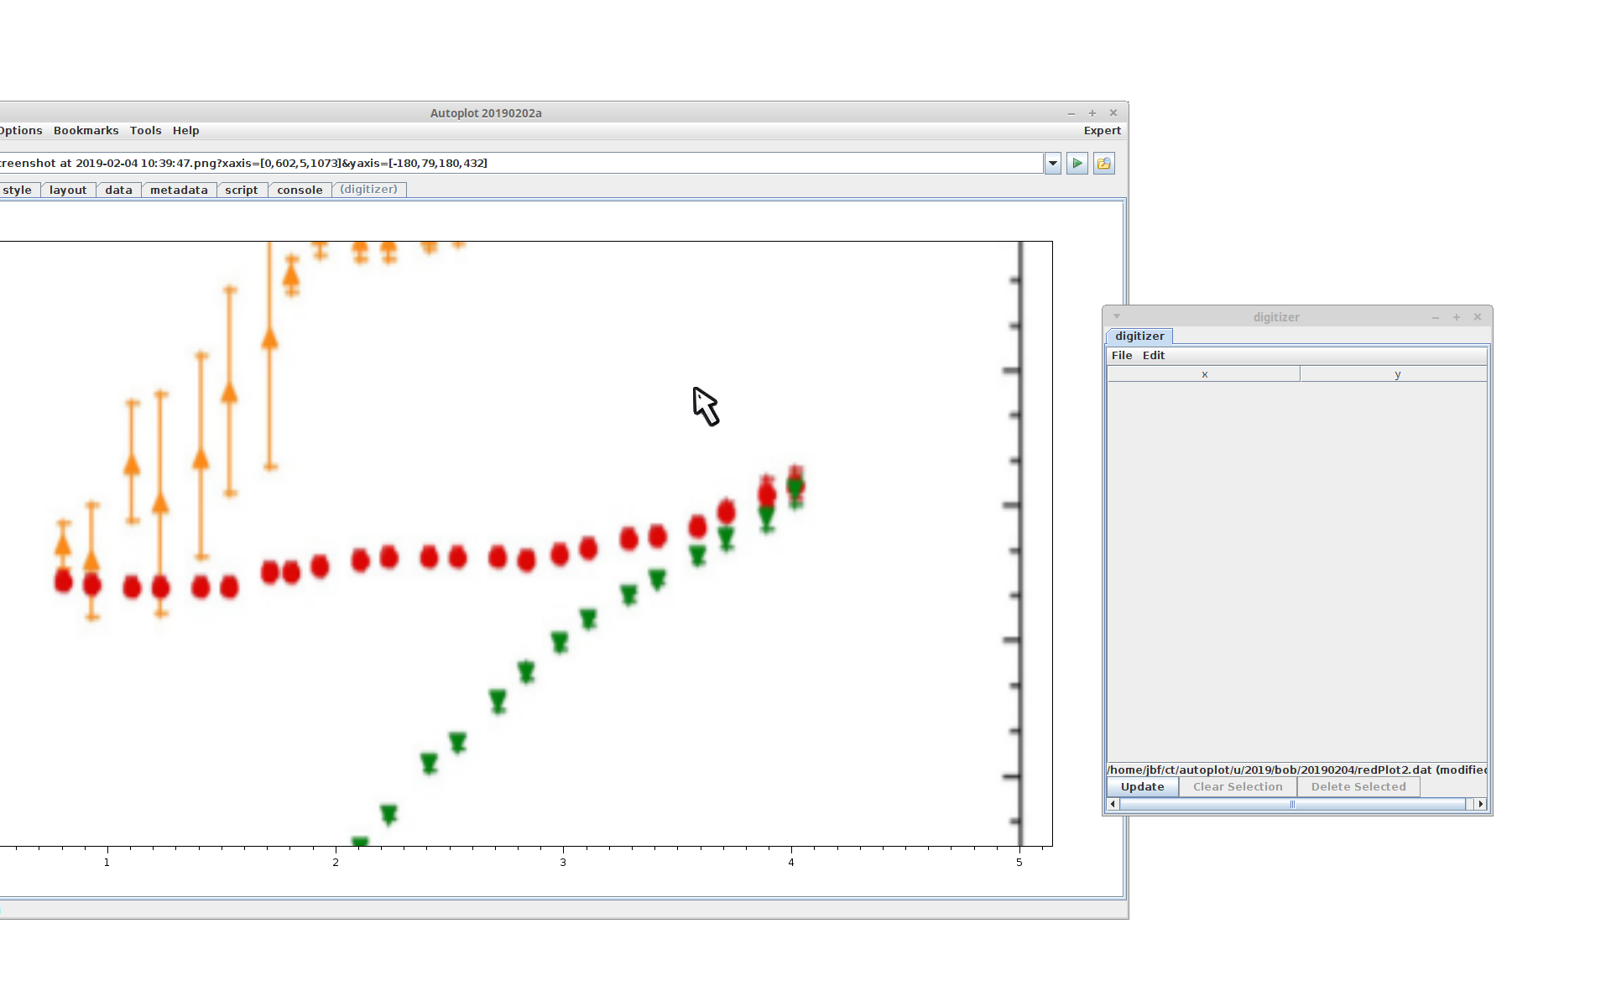This screenshot has width=1611, height=1007.
Task: Run the green play button beside address bar
Action: tap(1077, 163)
